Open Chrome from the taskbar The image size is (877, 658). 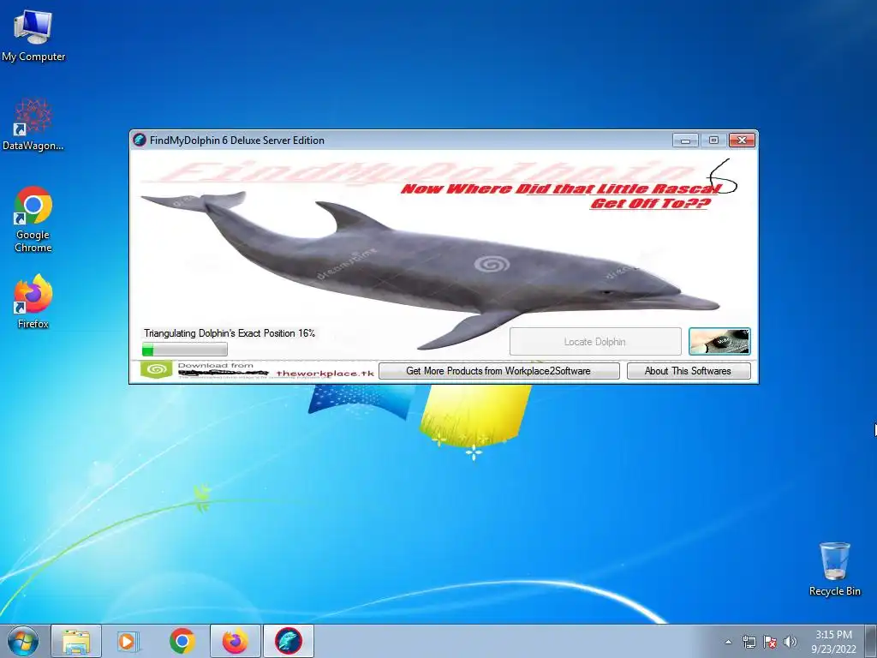[182, 641]
